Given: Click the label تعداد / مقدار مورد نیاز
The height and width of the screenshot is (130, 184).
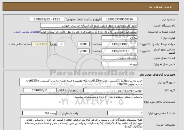Looking at the screenshot, I should pyautogui.click(x=161, y=113).
